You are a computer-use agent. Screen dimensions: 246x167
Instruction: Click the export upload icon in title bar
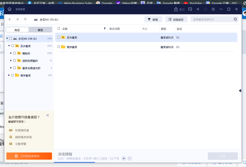pos(205,9)
